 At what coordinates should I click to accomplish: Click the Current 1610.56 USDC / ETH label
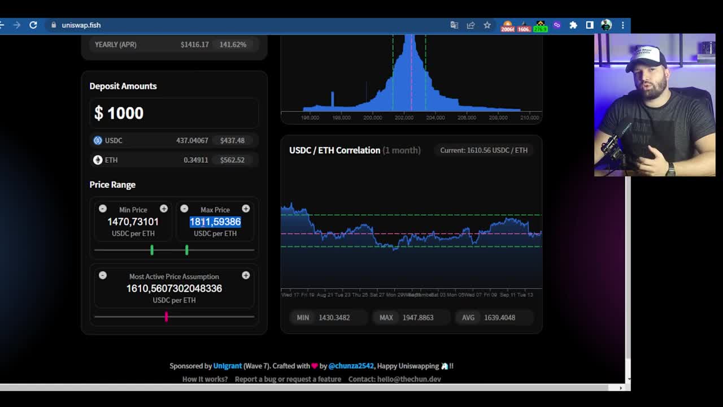[484, 150]
